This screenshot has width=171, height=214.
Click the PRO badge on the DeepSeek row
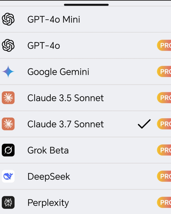point(164,176)
